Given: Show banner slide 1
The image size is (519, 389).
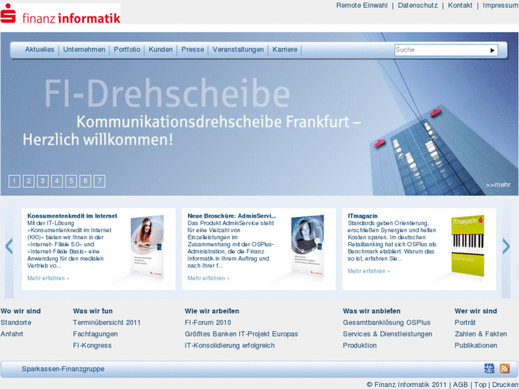Looking at the screenshot, I should (14, 181).
